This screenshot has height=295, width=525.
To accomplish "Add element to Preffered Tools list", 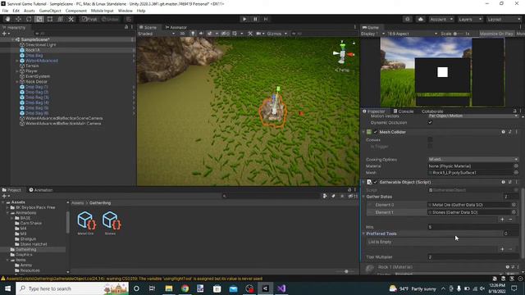I will pyautogui.click(x=502, y=249).
